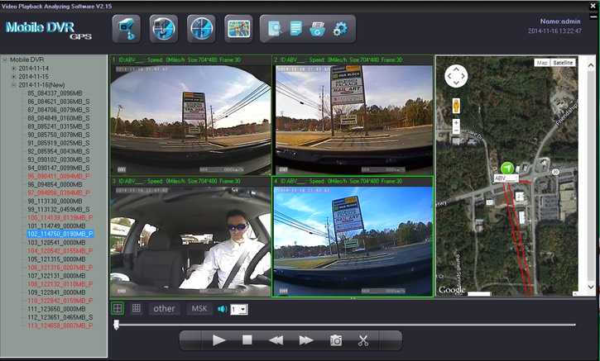Click the camera video source toolbar icon

126,28
